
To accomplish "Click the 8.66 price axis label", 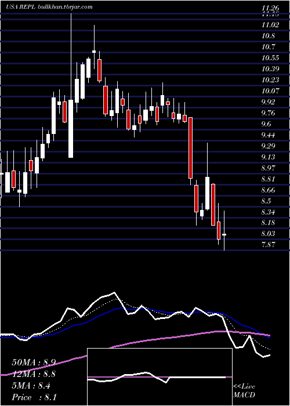I will [268, 190].
